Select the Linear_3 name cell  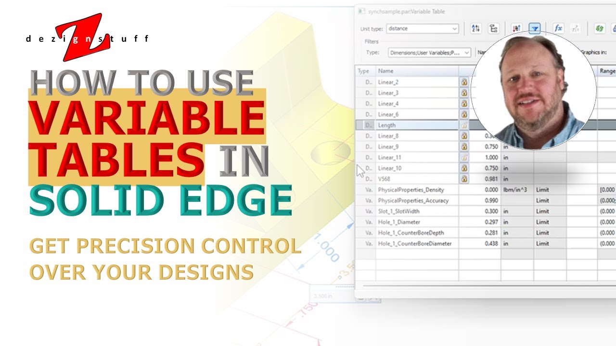(x=417, y=93)
